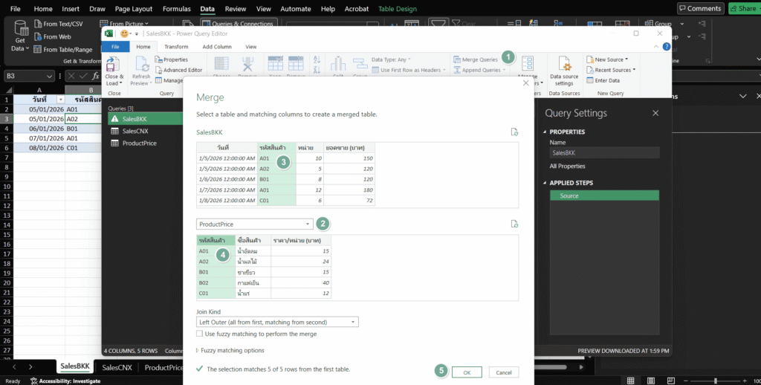Open the Transform tab in Power Query
This screenshot has width=761, height=385.
pos(176,47)
